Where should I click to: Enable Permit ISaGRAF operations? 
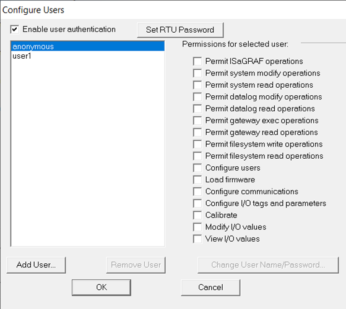pyautogui.click(x=197, y=61)
